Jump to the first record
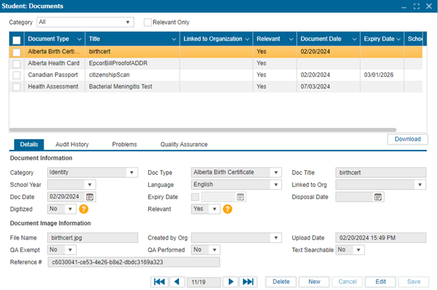 (159, 282)
